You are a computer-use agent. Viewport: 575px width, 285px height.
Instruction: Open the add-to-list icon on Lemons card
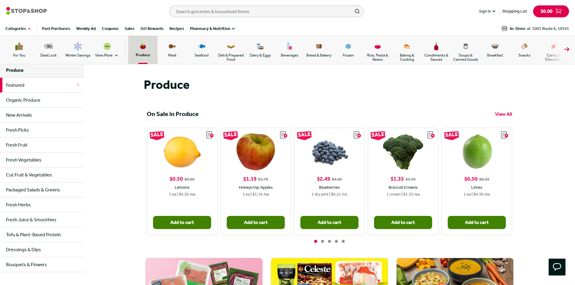pyautogui.click(x=210, y=135)
